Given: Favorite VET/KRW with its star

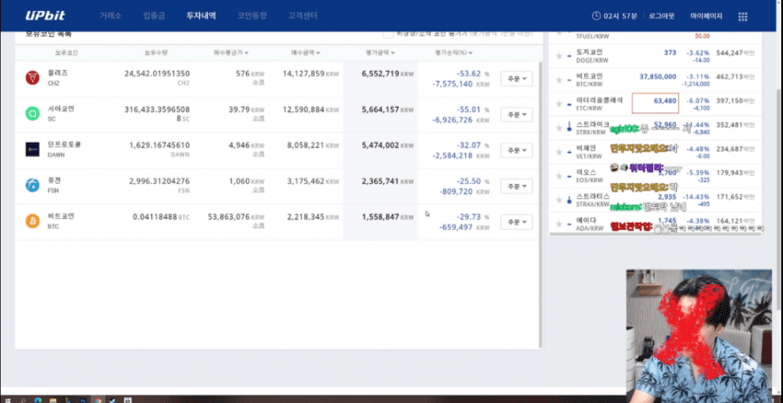Looking at the screenshot, I should (x=559, y=152).
